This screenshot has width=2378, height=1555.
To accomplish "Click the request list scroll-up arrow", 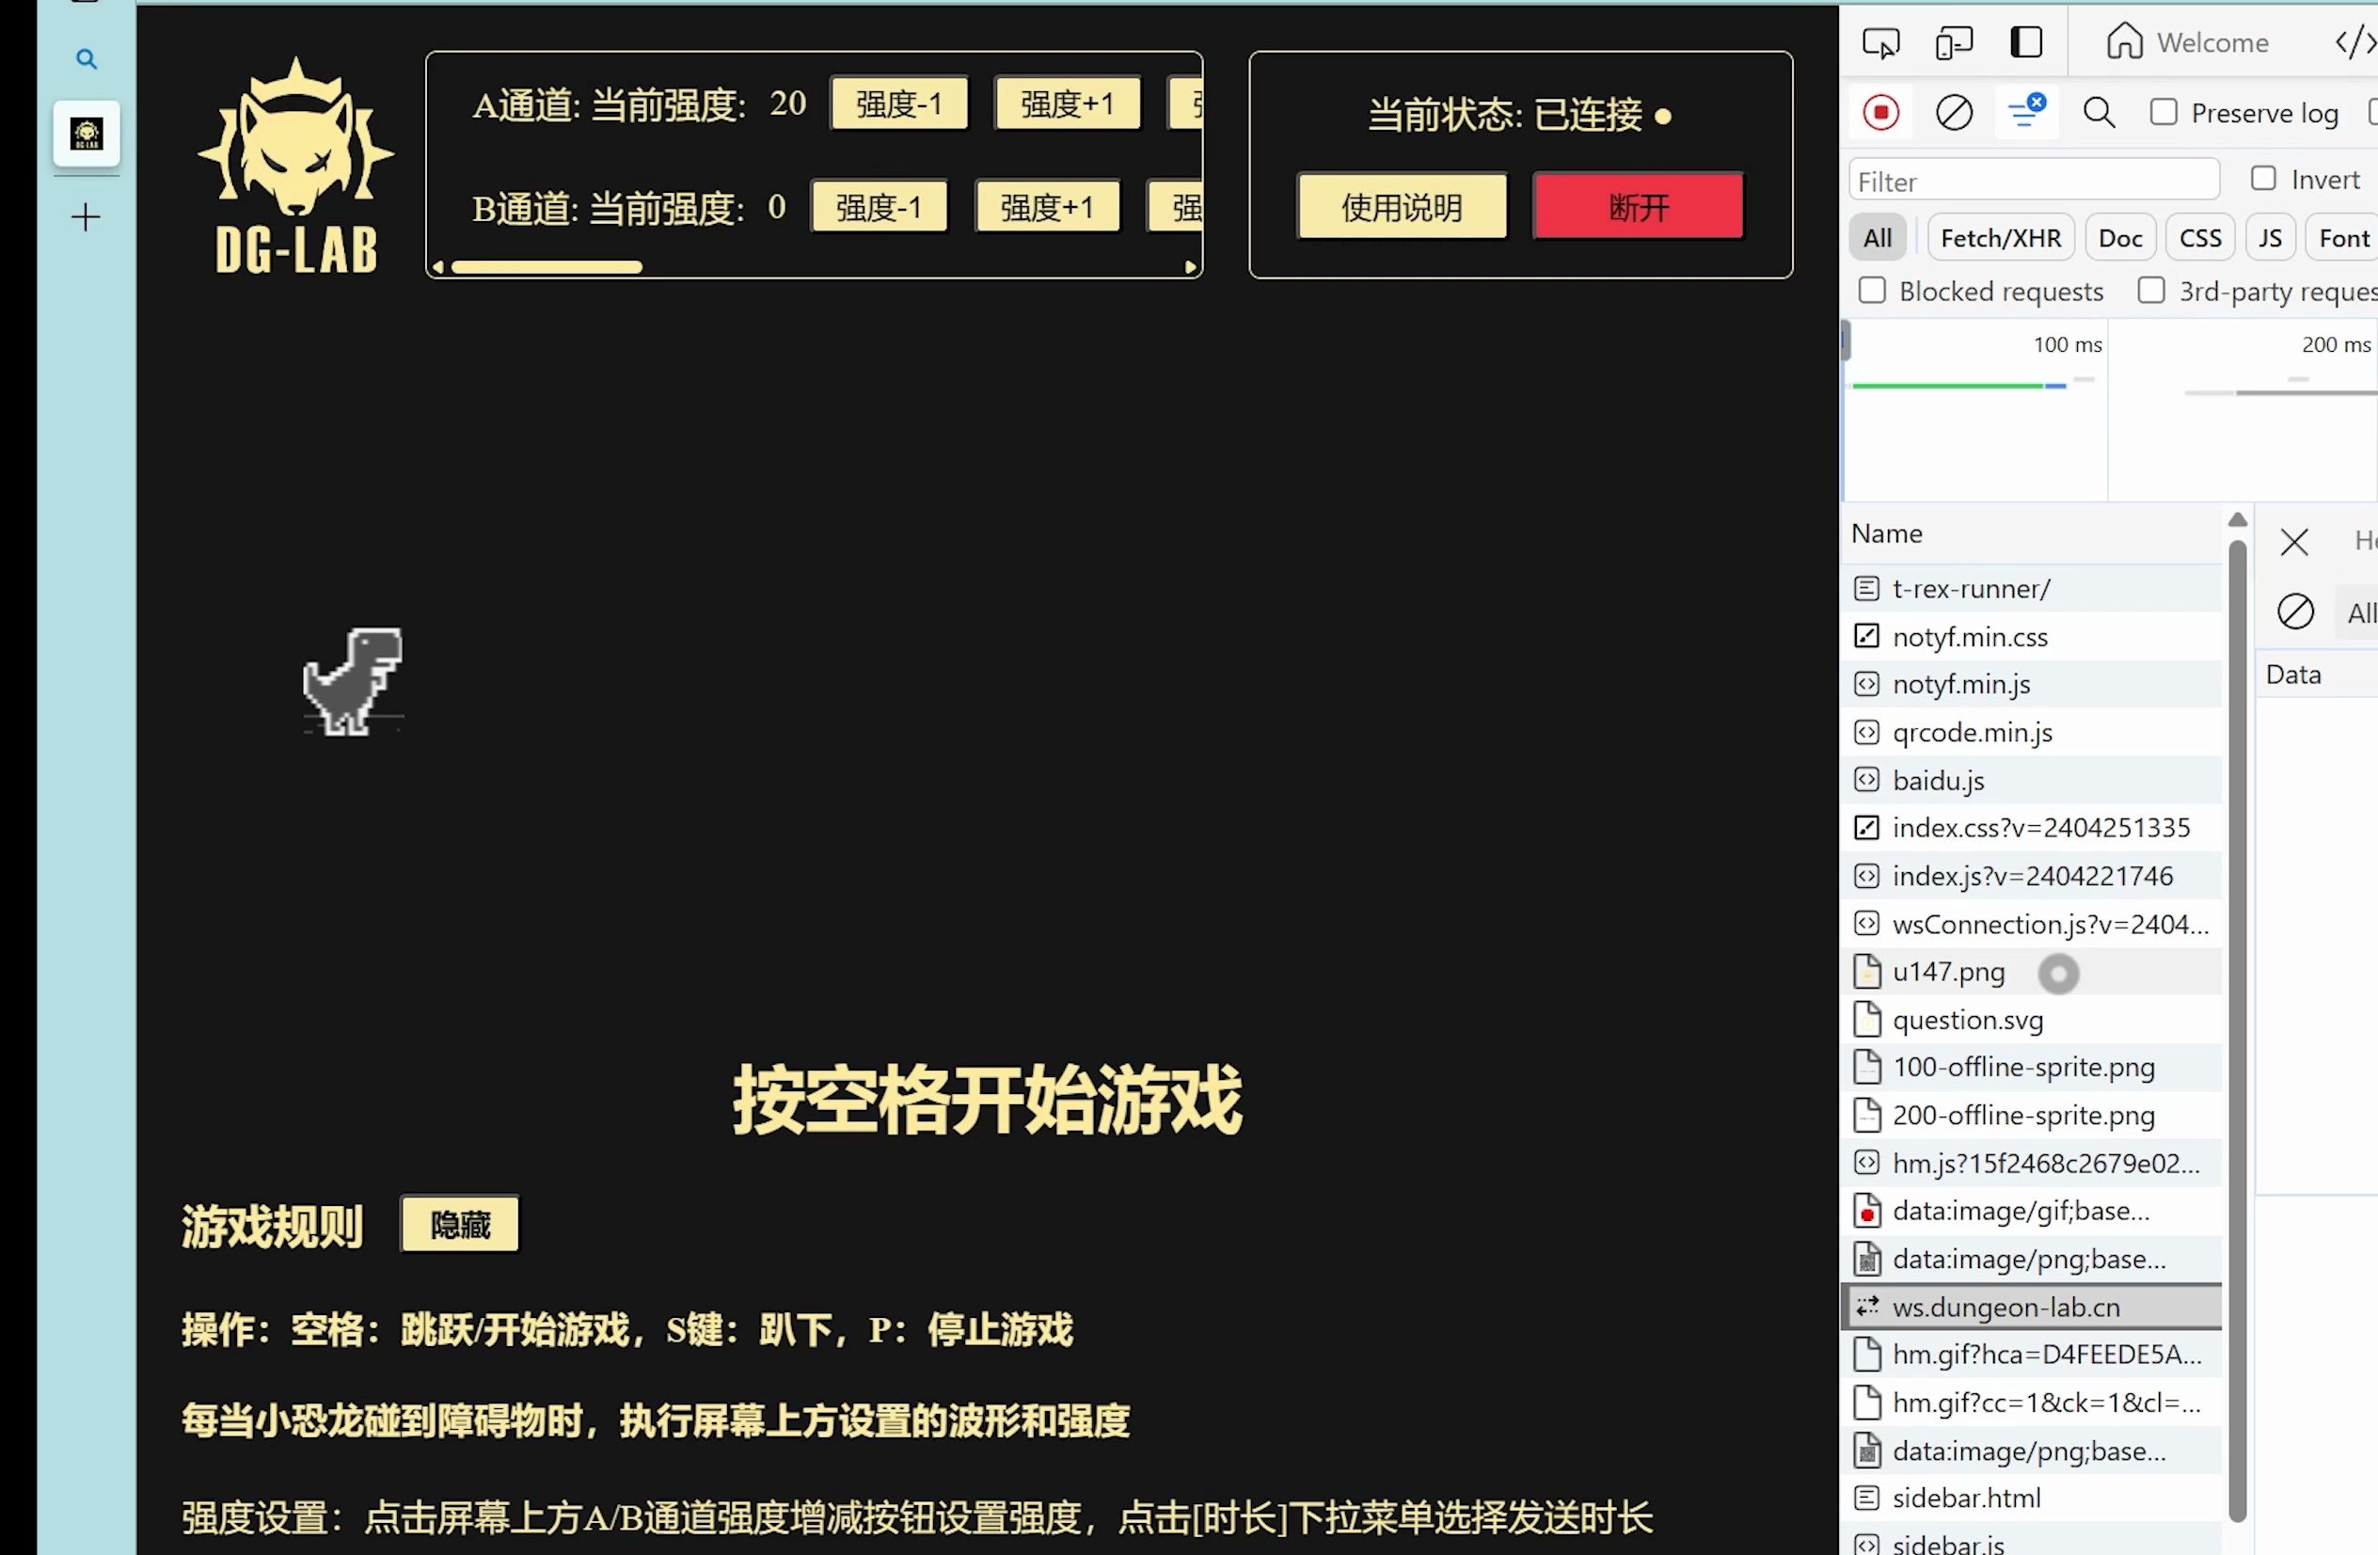I will (x=2238, y=519).
